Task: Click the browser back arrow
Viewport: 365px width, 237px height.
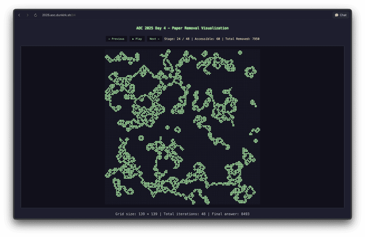Action: coord(19,15)
